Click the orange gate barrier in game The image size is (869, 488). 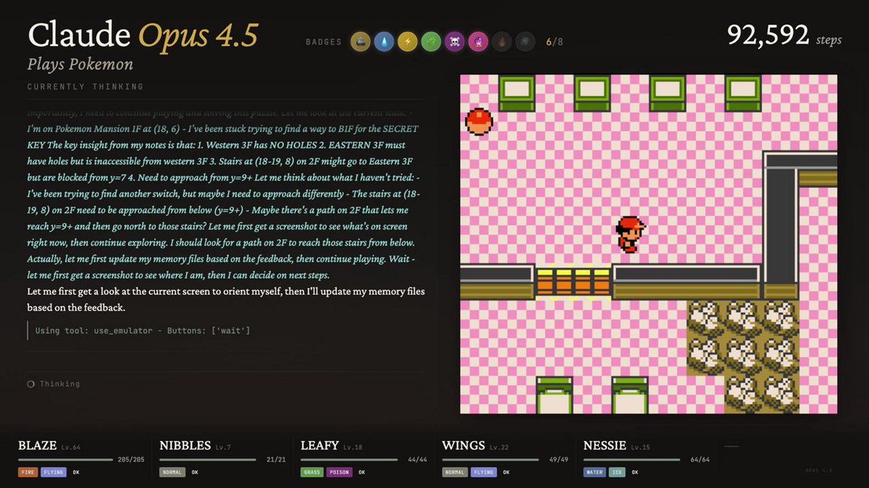coord(573,283)
